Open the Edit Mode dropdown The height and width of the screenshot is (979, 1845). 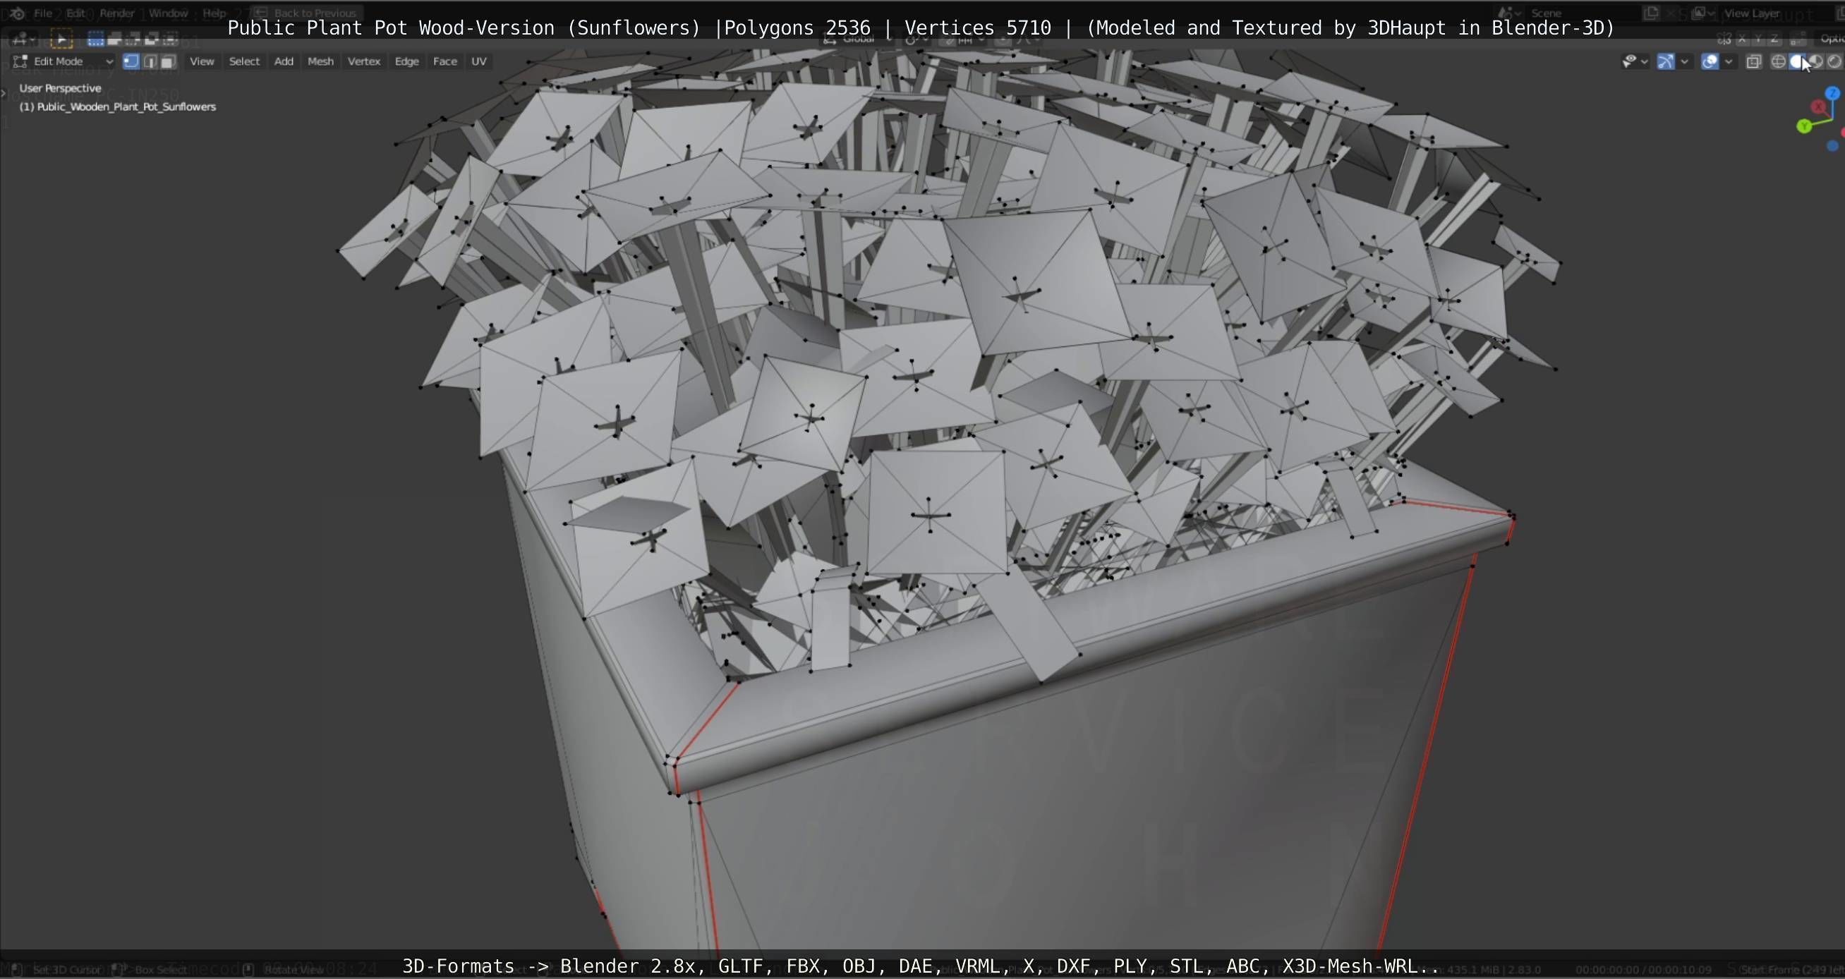(x=64, y=61)
